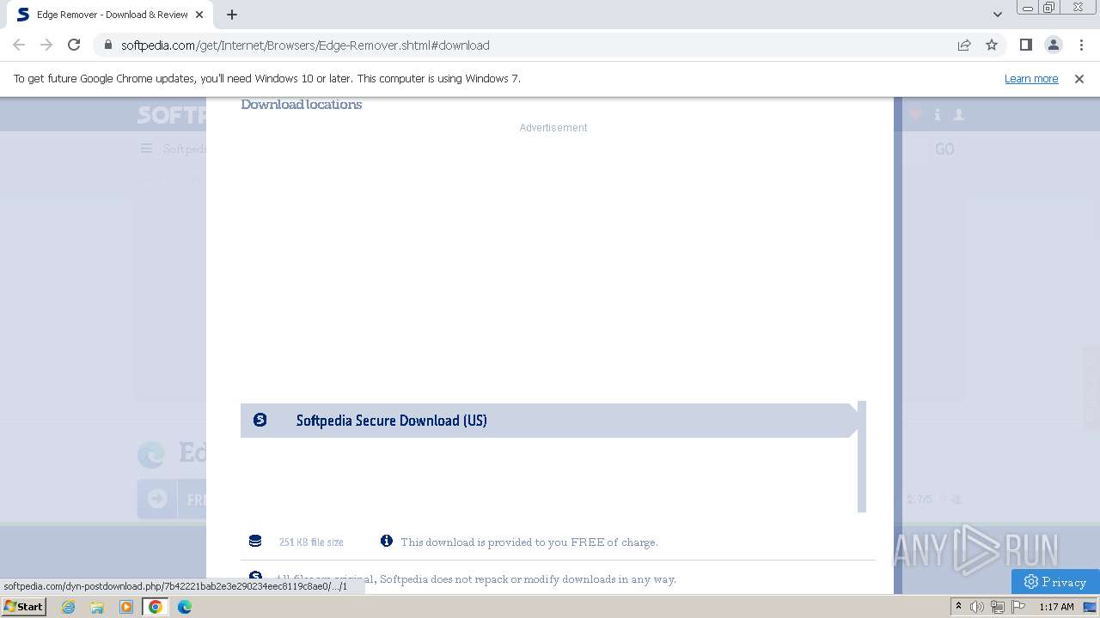1100x618 pixels.
Task: Go forward in browser history
Action: (x=46, y=45)
